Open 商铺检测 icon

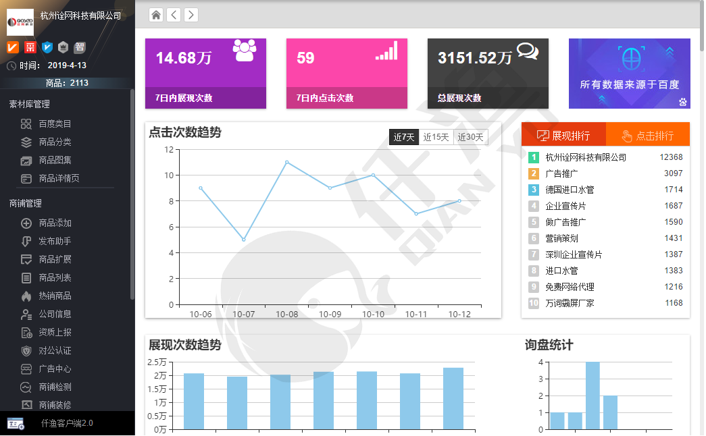click(26, 387)
